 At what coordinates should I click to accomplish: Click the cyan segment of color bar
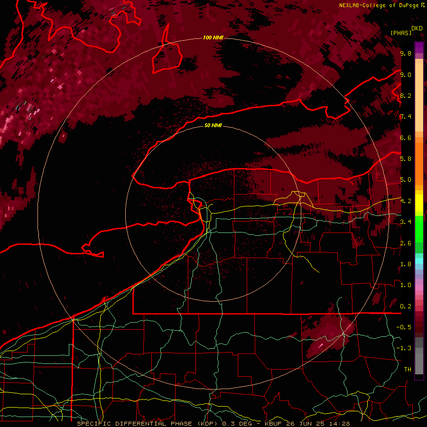coord(419,261)
